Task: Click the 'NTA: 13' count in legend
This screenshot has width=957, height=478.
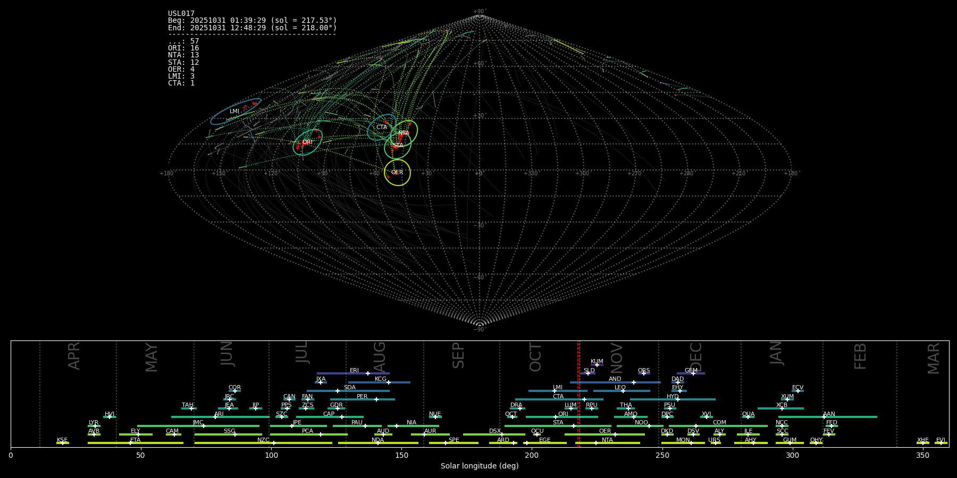Action: [x=183, y=55]
